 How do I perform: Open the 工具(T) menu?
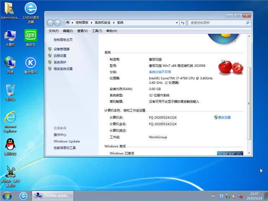(x=97, y=31)
